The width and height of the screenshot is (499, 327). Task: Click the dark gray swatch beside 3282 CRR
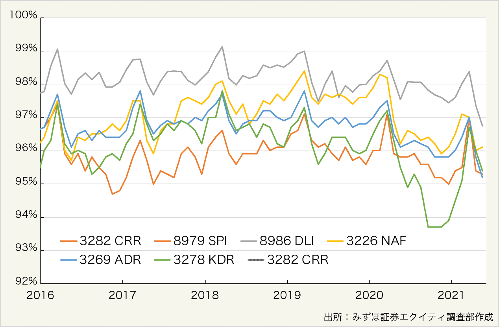(257, 260)
